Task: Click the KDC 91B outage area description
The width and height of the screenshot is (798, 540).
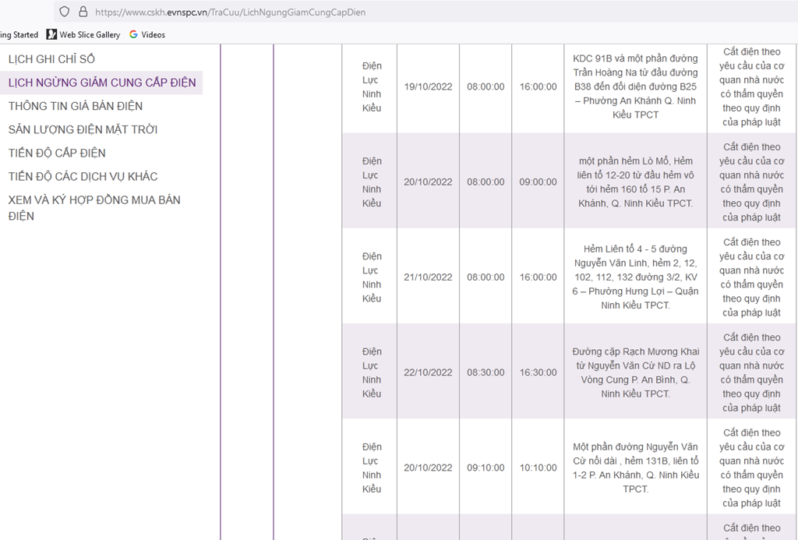Action: tap(635, 86)
